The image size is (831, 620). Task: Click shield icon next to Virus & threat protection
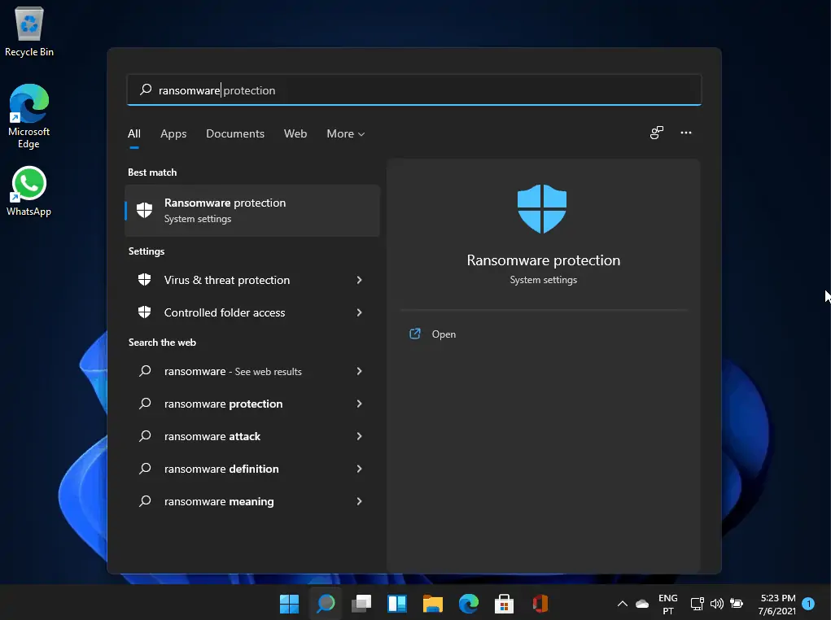click(144, 279)
